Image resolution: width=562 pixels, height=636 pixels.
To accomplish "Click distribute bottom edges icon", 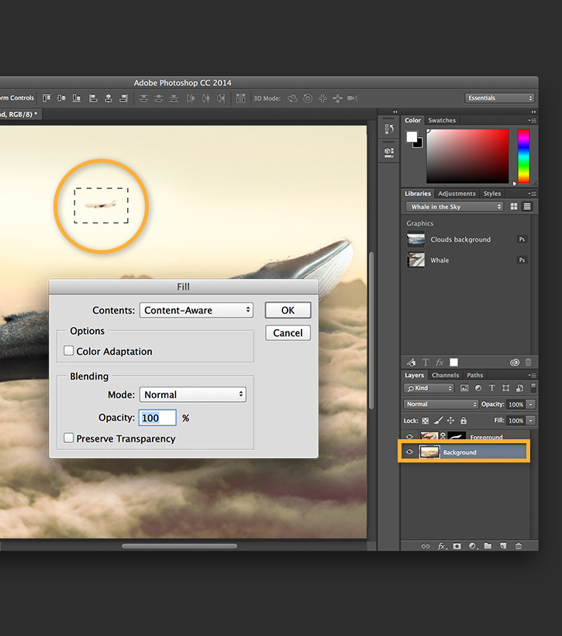I will 174,98.
